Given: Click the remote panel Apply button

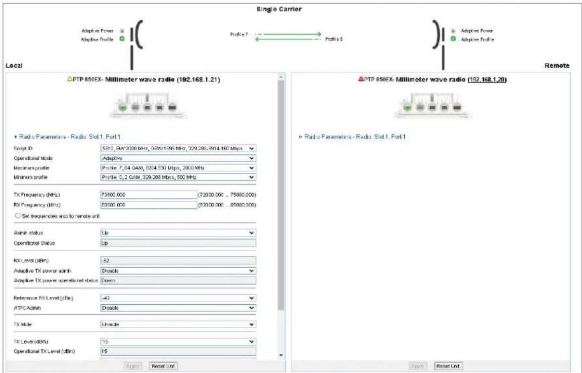Looking at the screenshot, I should [418, 366].
